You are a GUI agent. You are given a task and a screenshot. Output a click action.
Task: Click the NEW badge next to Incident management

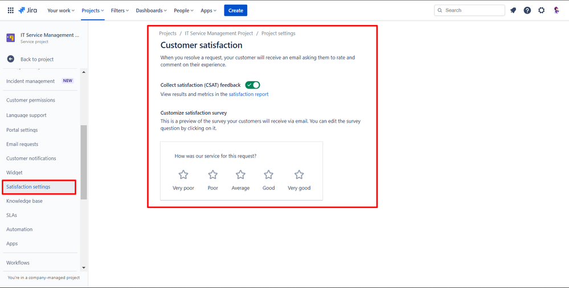(68, 81)
